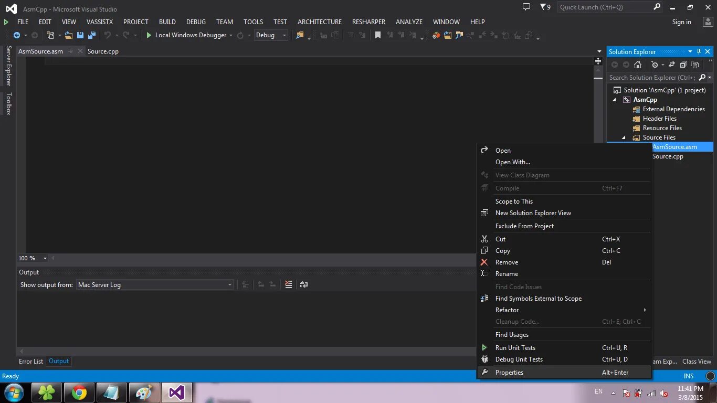
Task: Click the New Project toolbar icon
Action: pyautogui.click(x=51, y=35)
